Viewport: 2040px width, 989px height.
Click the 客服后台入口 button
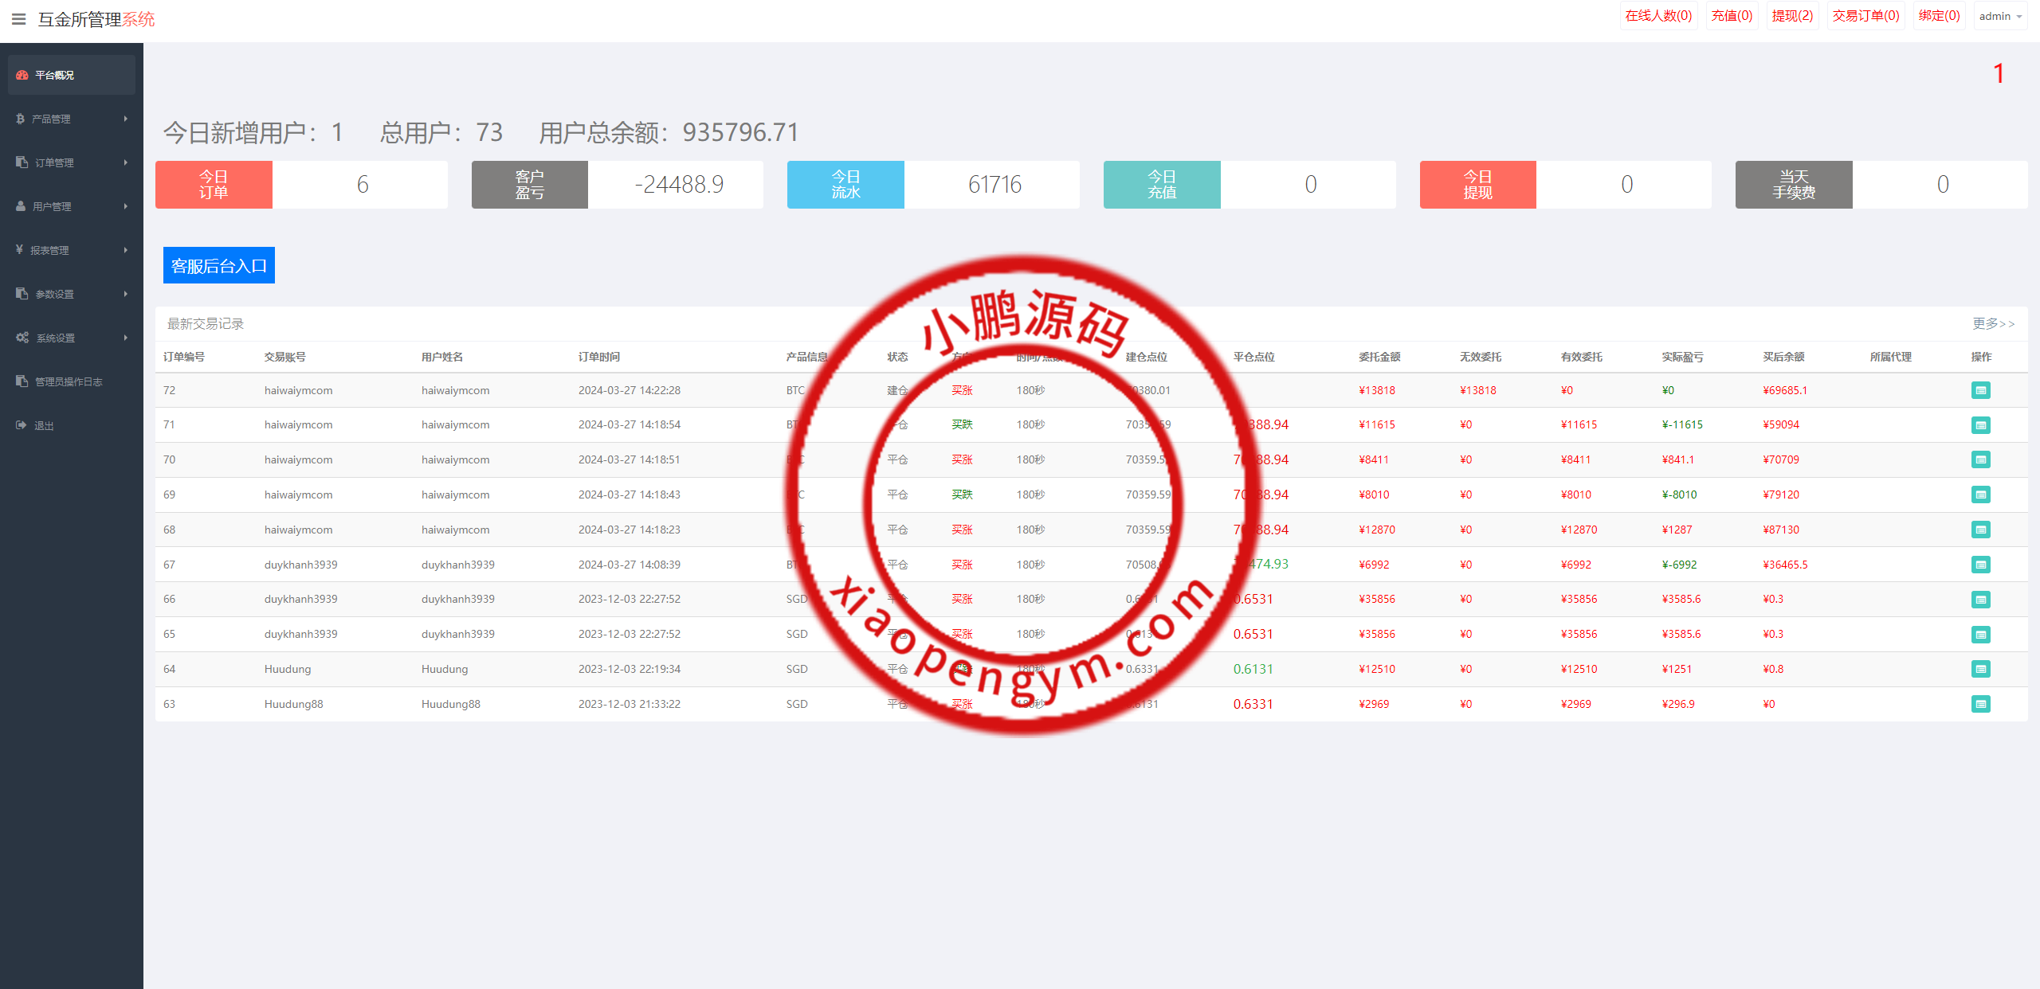(x=219, y=265)
